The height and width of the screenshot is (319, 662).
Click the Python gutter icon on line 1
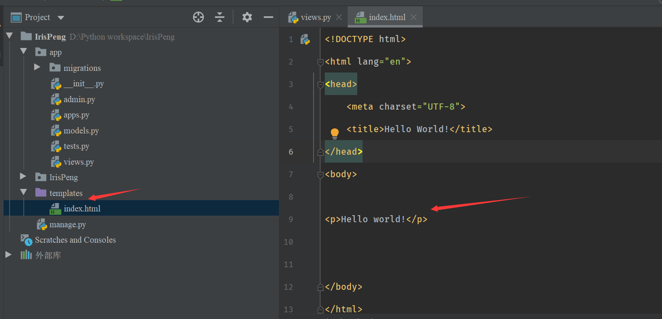(x=305, y=39)
